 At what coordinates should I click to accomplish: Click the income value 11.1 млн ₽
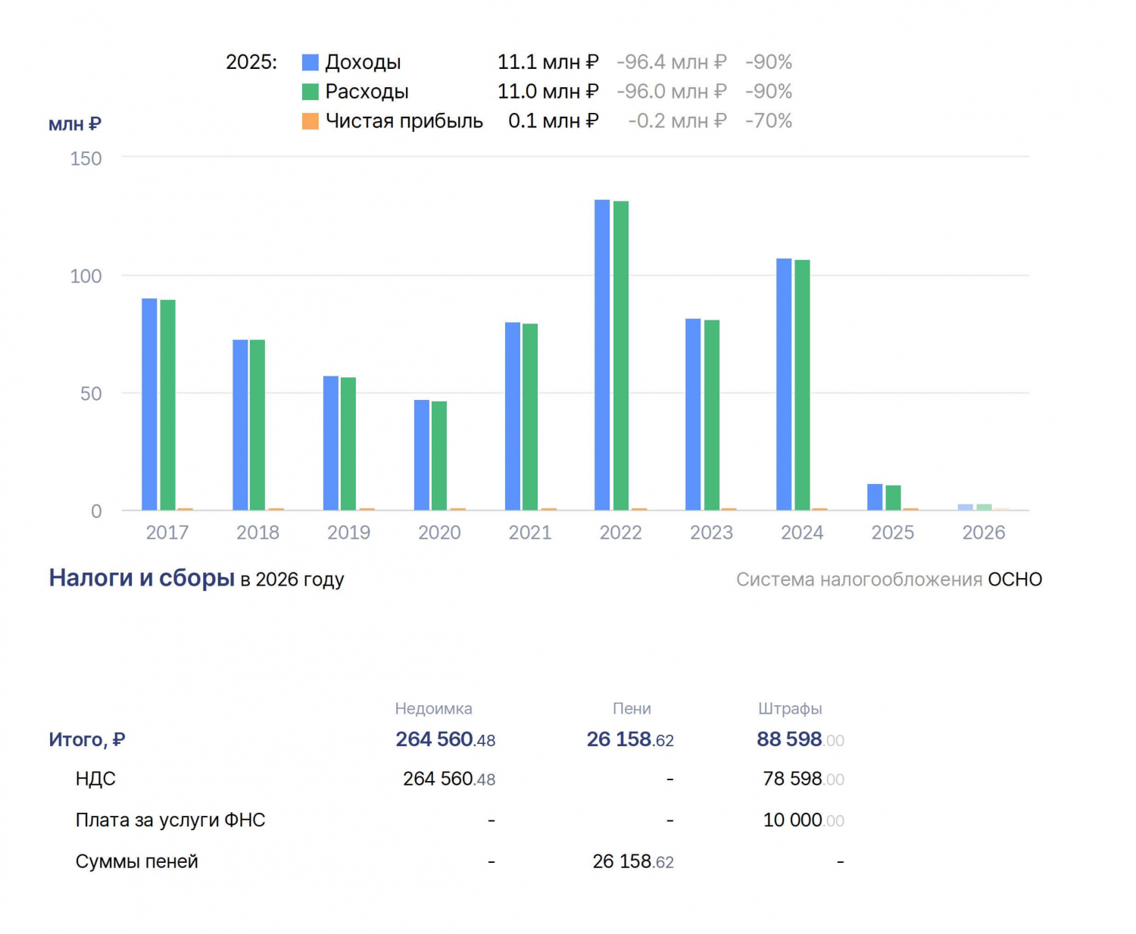point(548,62)
